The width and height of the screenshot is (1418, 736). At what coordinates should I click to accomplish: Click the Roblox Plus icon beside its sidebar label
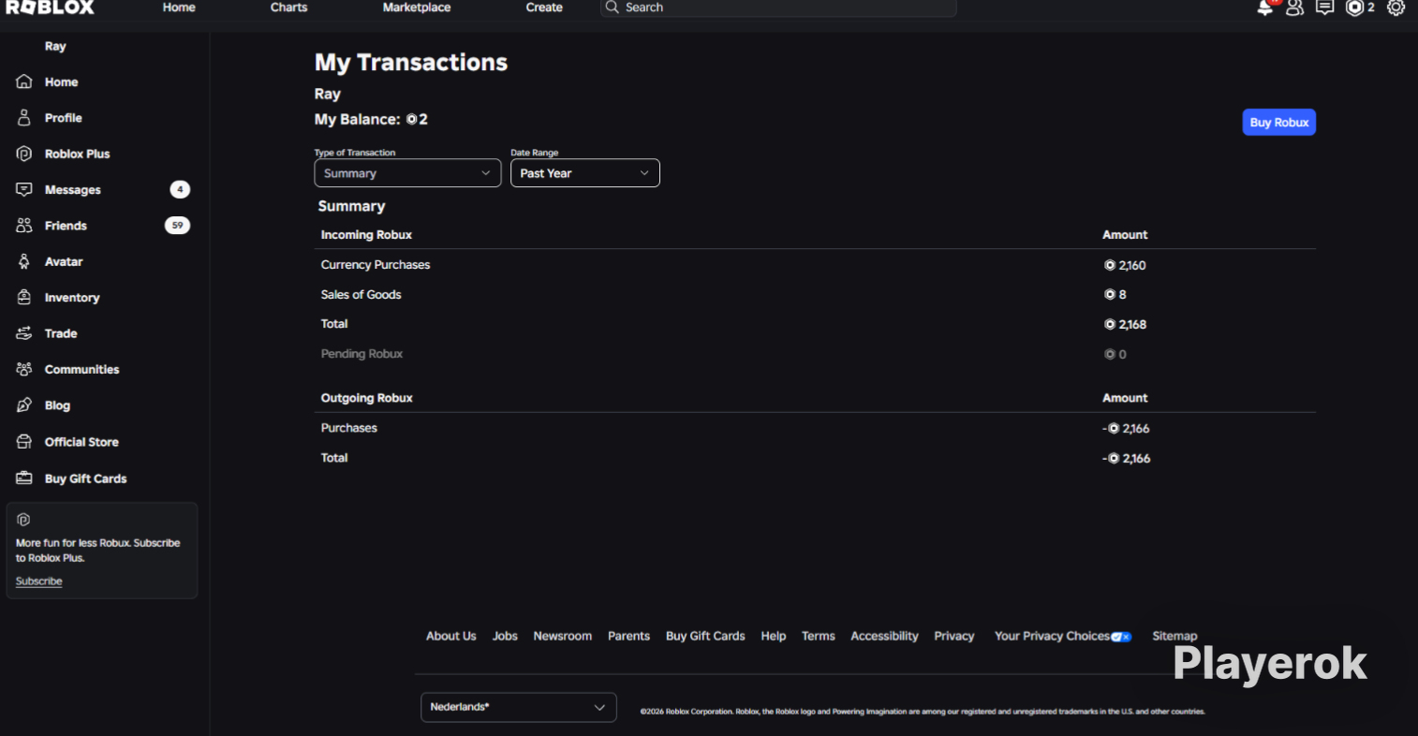point(24,154)
